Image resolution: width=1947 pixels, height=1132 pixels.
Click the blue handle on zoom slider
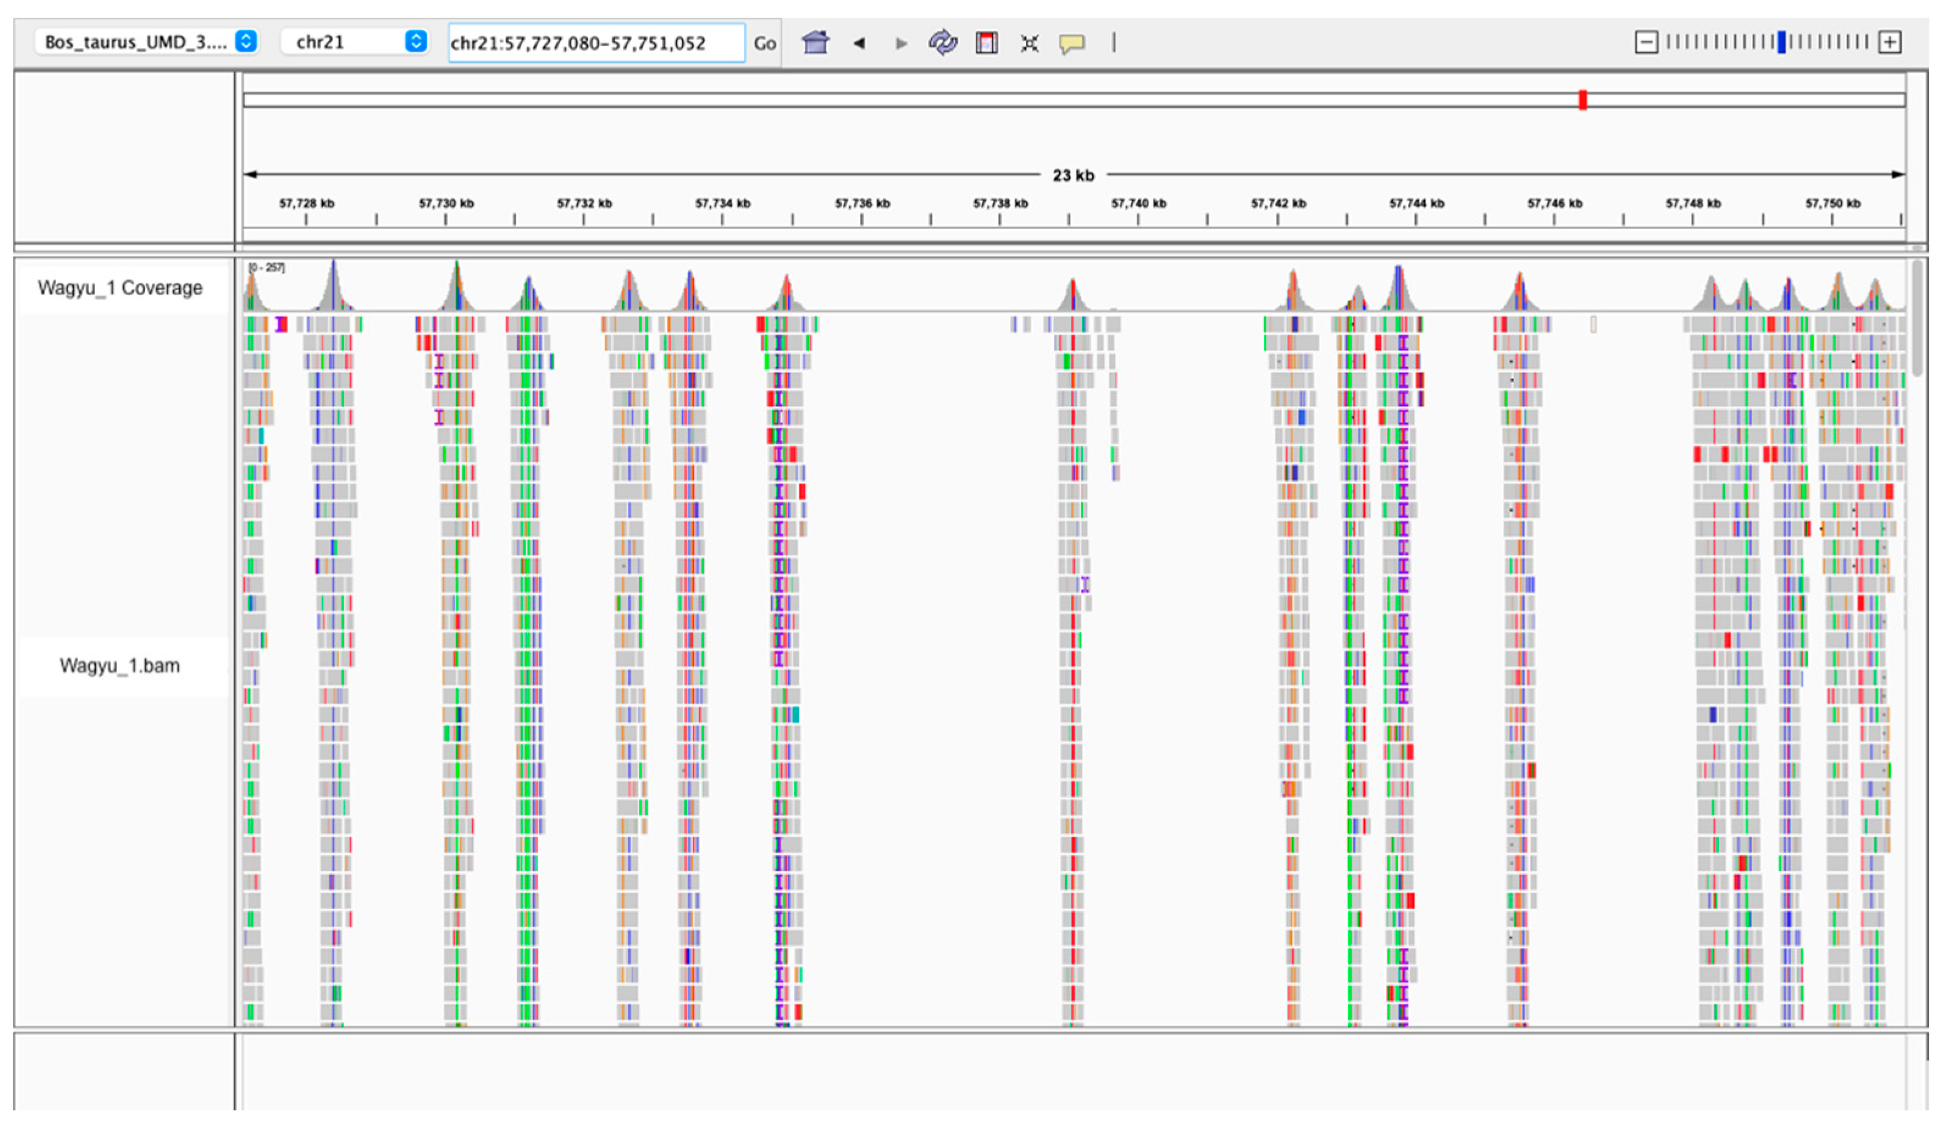tap(1781, 41)
